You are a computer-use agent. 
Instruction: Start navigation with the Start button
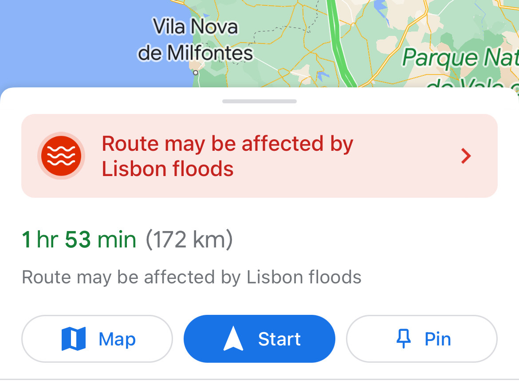[259, 339]
